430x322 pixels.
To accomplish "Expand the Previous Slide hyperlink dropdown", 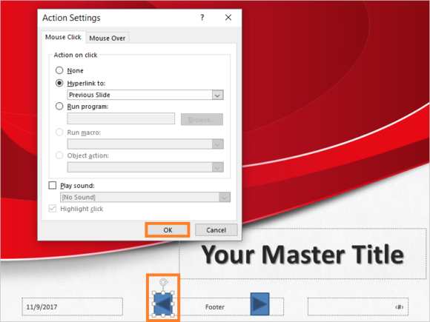I will pos(218,95).
